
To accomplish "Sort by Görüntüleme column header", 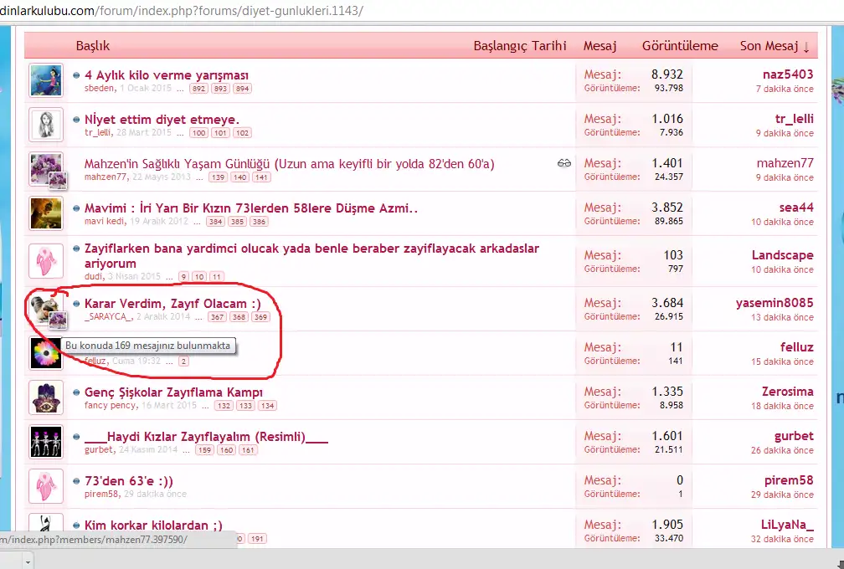I will tap(680, 46).
